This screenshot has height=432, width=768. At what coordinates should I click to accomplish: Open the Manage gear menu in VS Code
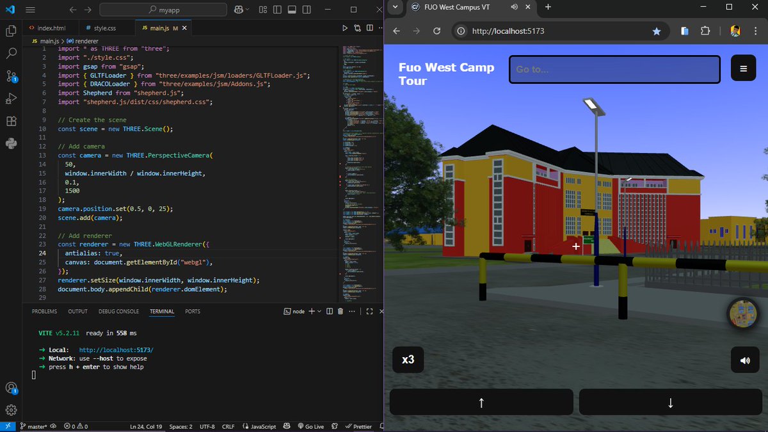(x=11, y=410)
